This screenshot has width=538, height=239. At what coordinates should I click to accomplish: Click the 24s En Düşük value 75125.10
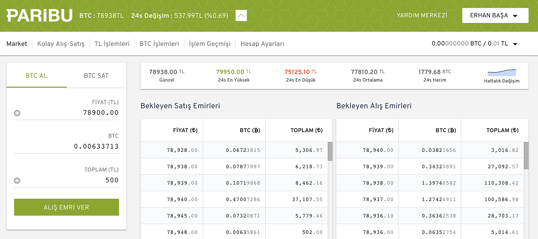point(301,72)
